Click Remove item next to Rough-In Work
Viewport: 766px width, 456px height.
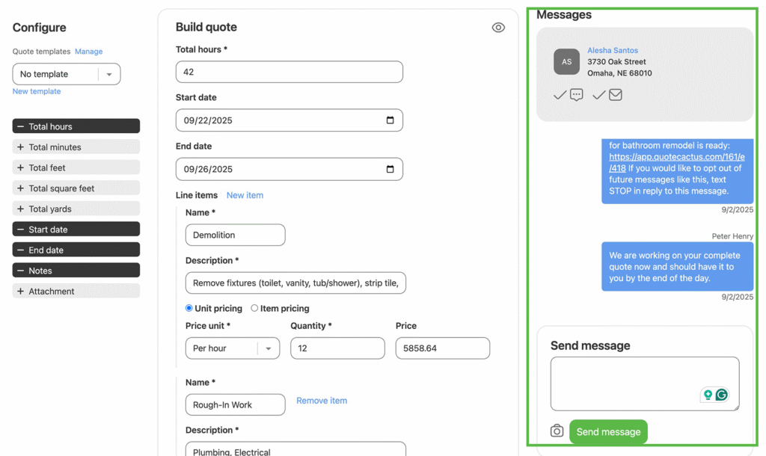pyautogui.click(x=322, y=401)
